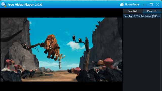The height and width of the screenshot is (91, 162).
Task: Click the Free Video Player 2.0.0 title text
Action: pos(25,5)
